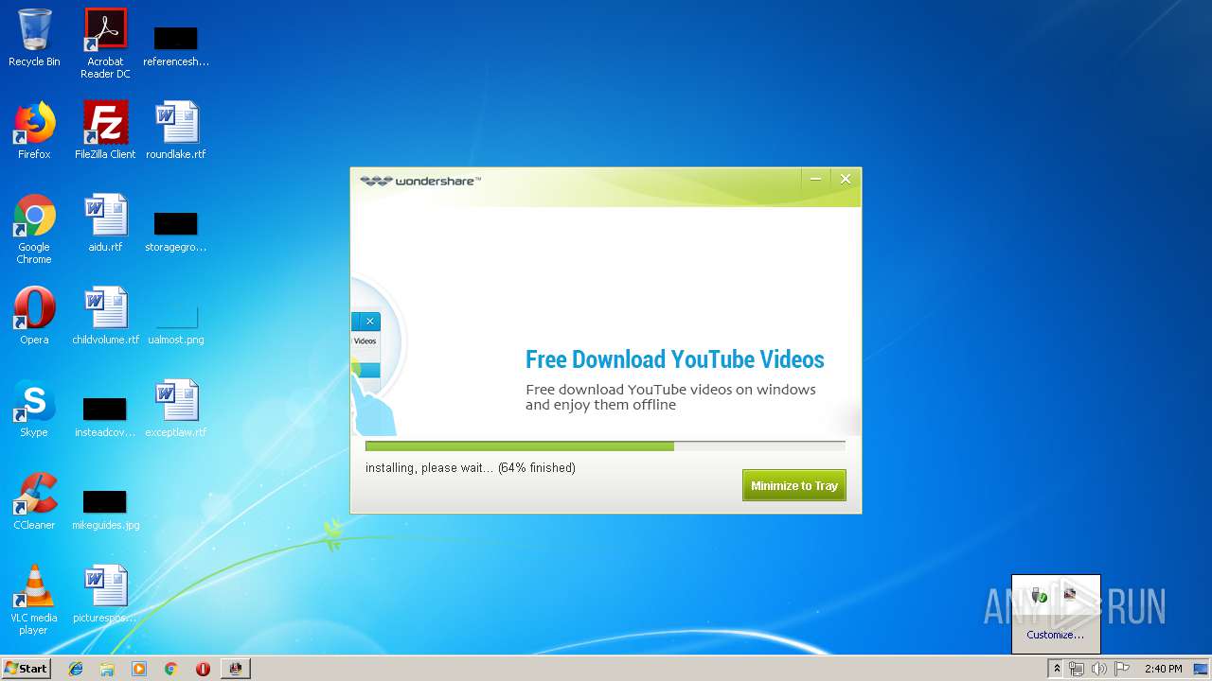Select exceptlaw.rtf document icon
The image size is (1212, 681).
[x=176, y=409]
